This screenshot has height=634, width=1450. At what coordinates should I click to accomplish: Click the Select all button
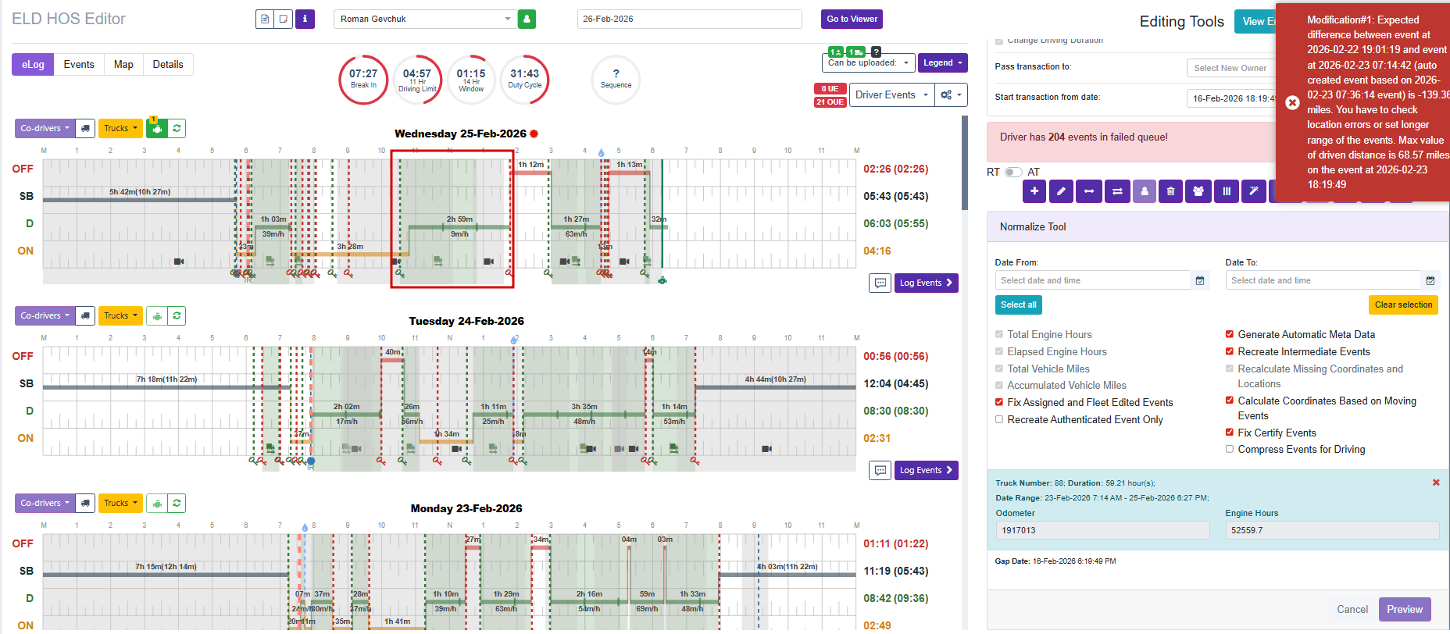[x=1019, y=305]
